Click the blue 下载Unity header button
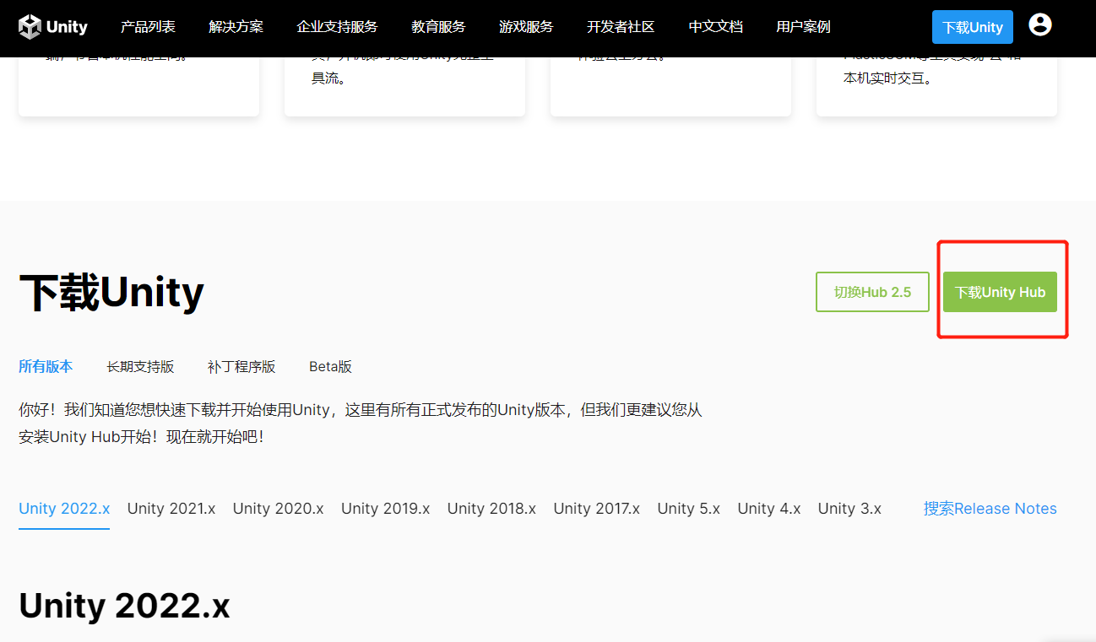The width and height of the screenshot is (1096, 642). pos(972,27)
